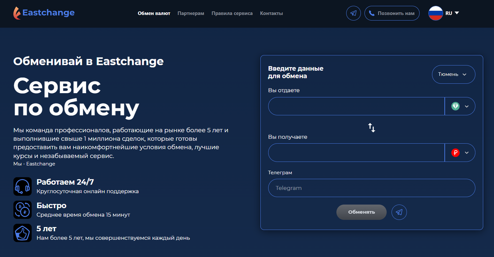
Task: Click the Работаем 24/7 heading
Action: point(65,182)
